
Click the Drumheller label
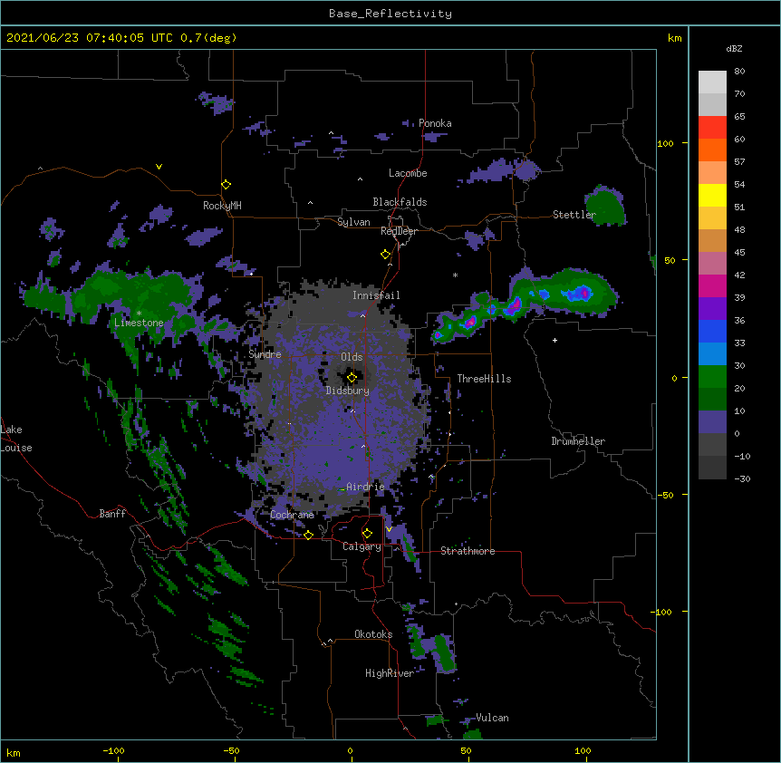pyautogui.click(x=578, y=441)
